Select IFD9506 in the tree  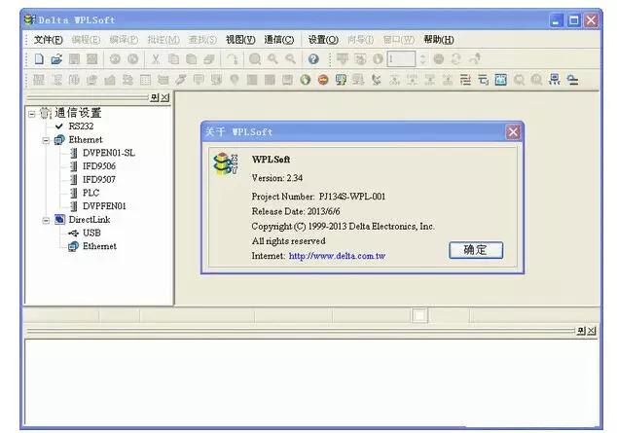pos(99,166)
